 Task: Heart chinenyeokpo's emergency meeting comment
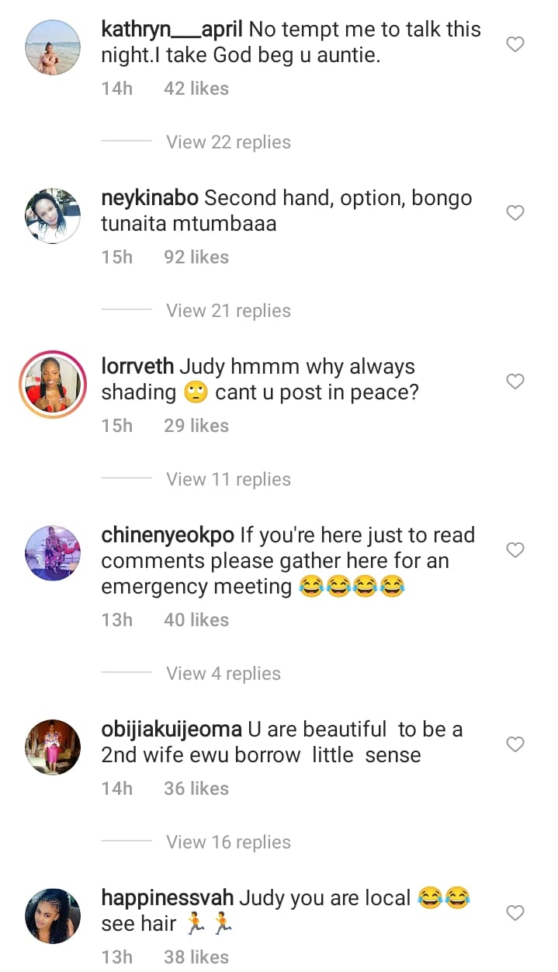515,550
